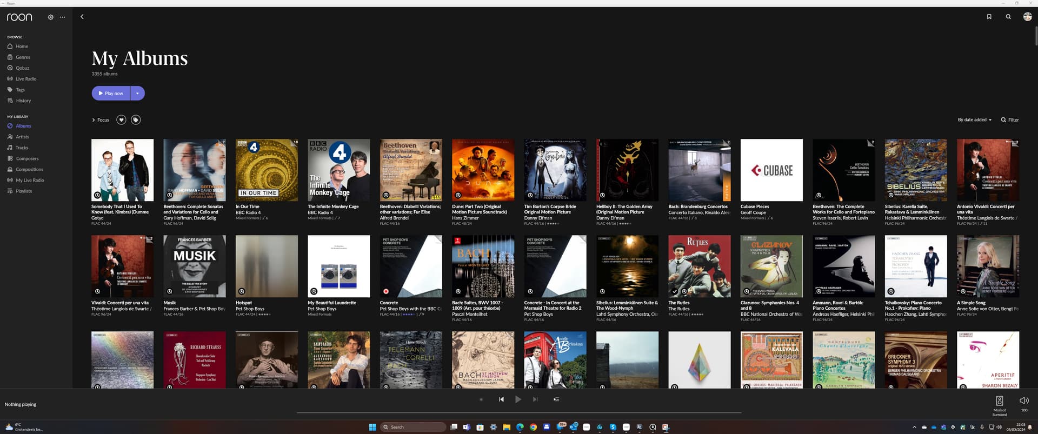1038x434 pixels.
Task: Click the Roon logo
Action: pos(19,17)
